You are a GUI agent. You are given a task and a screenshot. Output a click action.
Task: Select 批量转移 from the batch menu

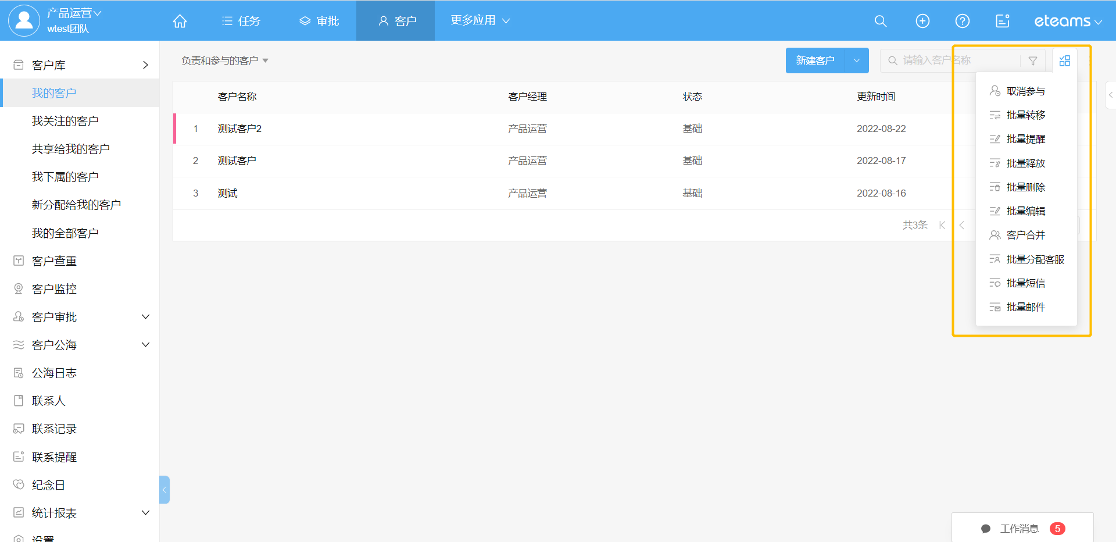(x=1025, y=115)
